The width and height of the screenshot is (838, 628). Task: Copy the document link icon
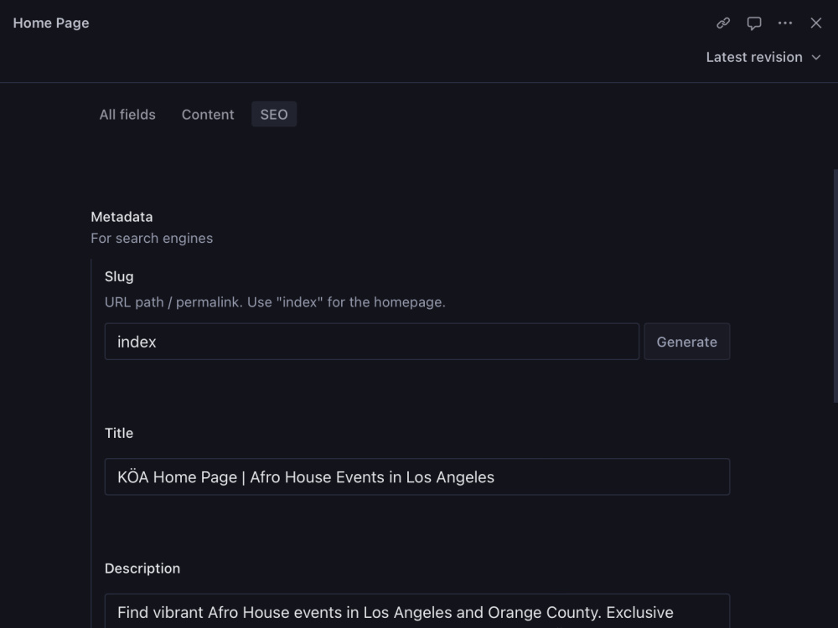(723, 23)
